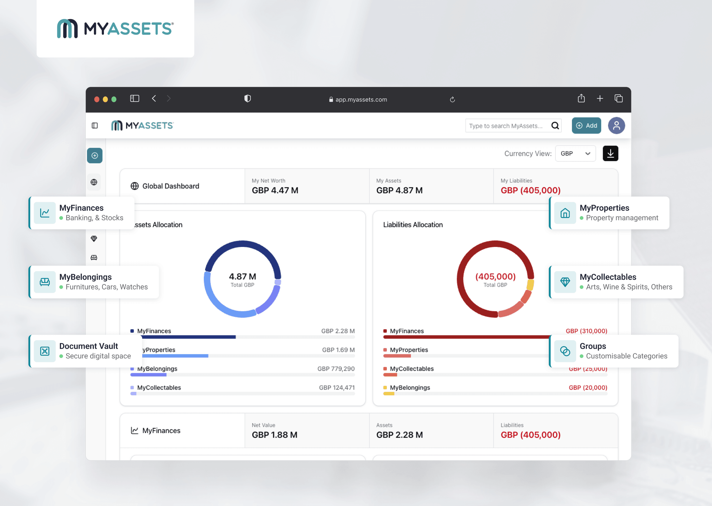
Task: Click the magnifier search icon
Action: (555, 125)
